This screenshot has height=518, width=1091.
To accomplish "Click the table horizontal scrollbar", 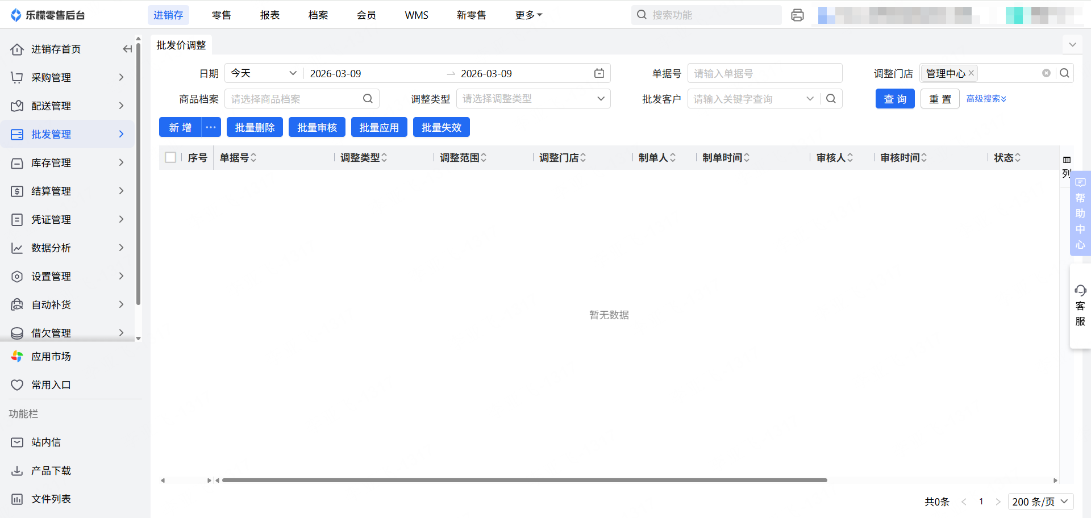I will [524, 481].
